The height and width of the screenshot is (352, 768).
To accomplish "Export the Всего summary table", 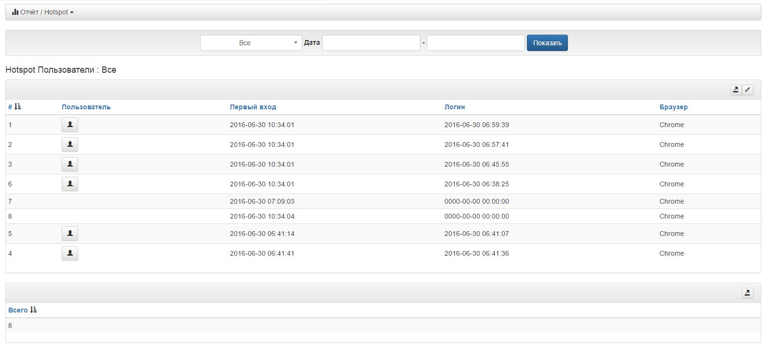I will (x=747, y=293).
